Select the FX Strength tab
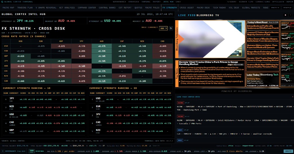Image resolution: width=294 pixels, height=154 pixels. tap(170, 8)
